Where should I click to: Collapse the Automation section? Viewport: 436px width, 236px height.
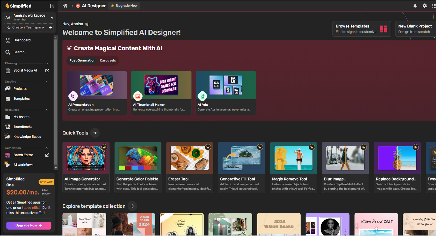coord(47,148)
